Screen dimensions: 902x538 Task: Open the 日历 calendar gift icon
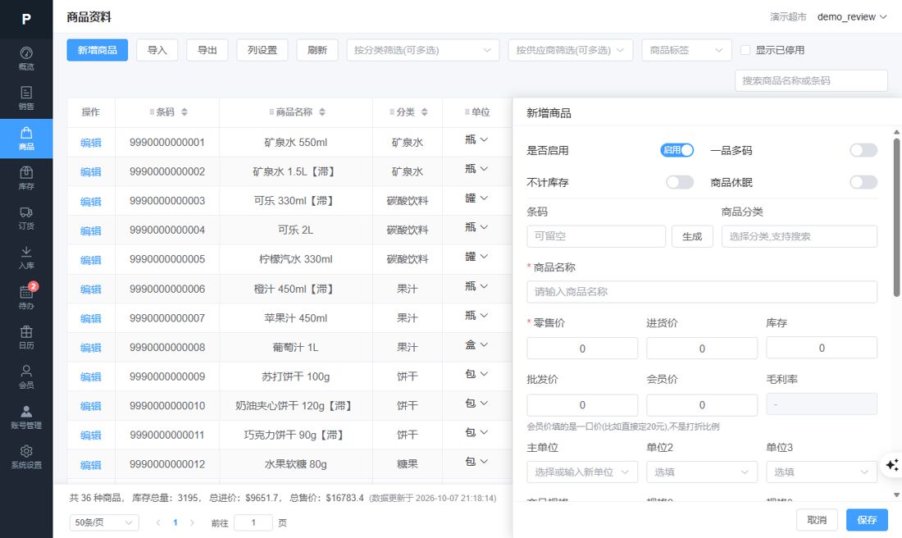click(x=26, y=337)
